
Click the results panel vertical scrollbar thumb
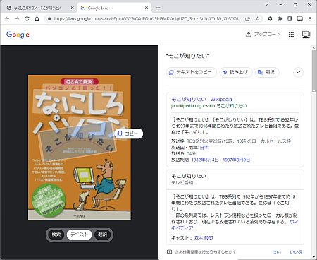point(314,71)
